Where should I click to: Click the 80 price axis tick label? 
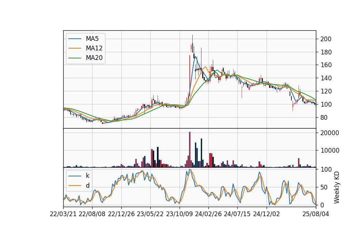324,117
